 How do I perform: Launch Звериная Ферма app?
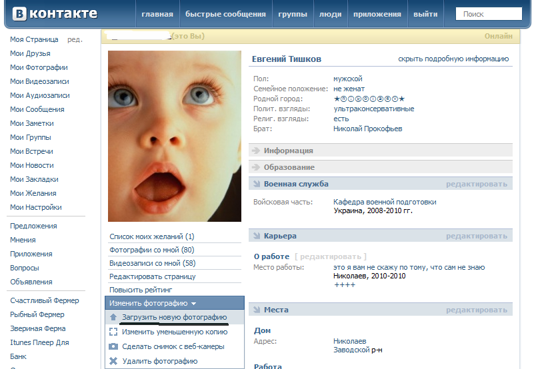click(x=38, y=328)
